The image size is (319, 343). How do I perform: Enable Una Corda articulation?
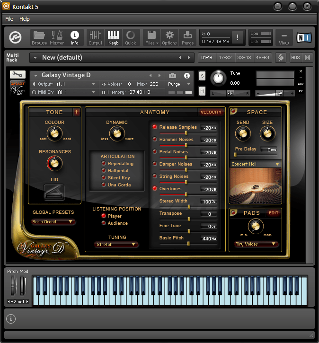[104, 185]
